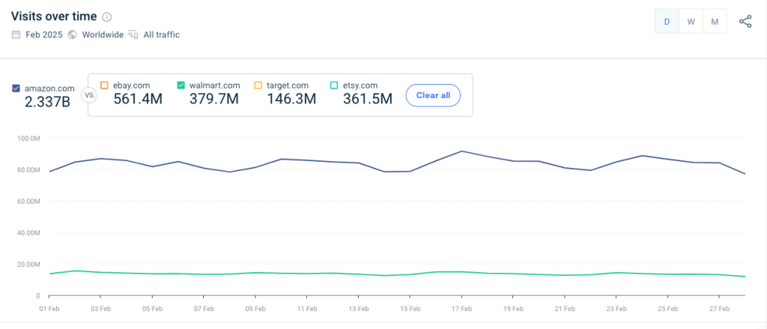Image resolution: width=767 pixels, height=329 pixels.
Task: Click the Feb 2025 date label
Action: pos(43,34)
